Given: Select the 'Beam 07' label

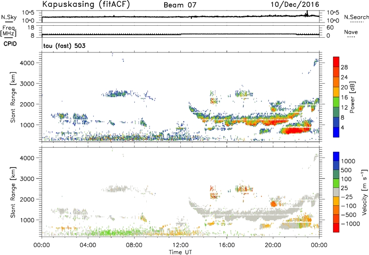Looking at the screenshot, I should (x=180, y=5).
